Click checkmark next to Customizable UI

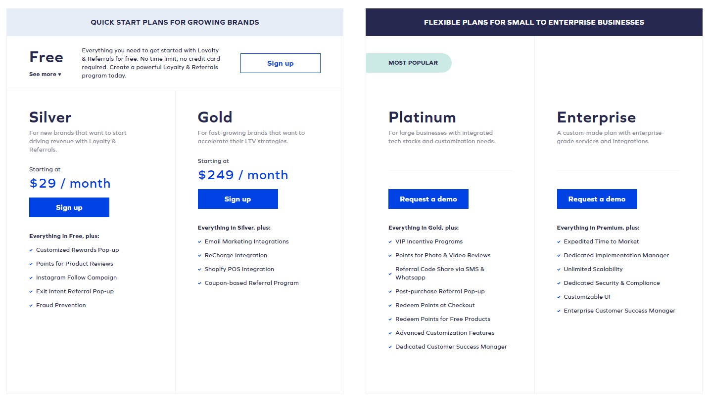pos(559,297)
